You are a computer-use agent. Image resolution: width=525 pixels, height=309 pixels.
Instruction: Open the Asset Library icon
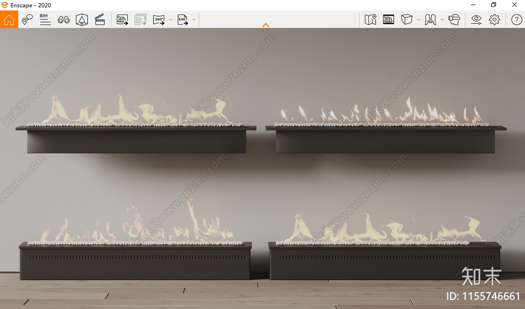(x=388, y=20)
